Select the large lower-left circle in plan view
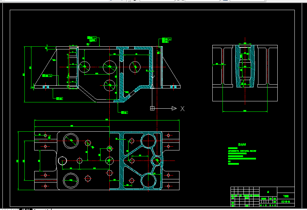This screenshot has width=307, height=210. 71,180
